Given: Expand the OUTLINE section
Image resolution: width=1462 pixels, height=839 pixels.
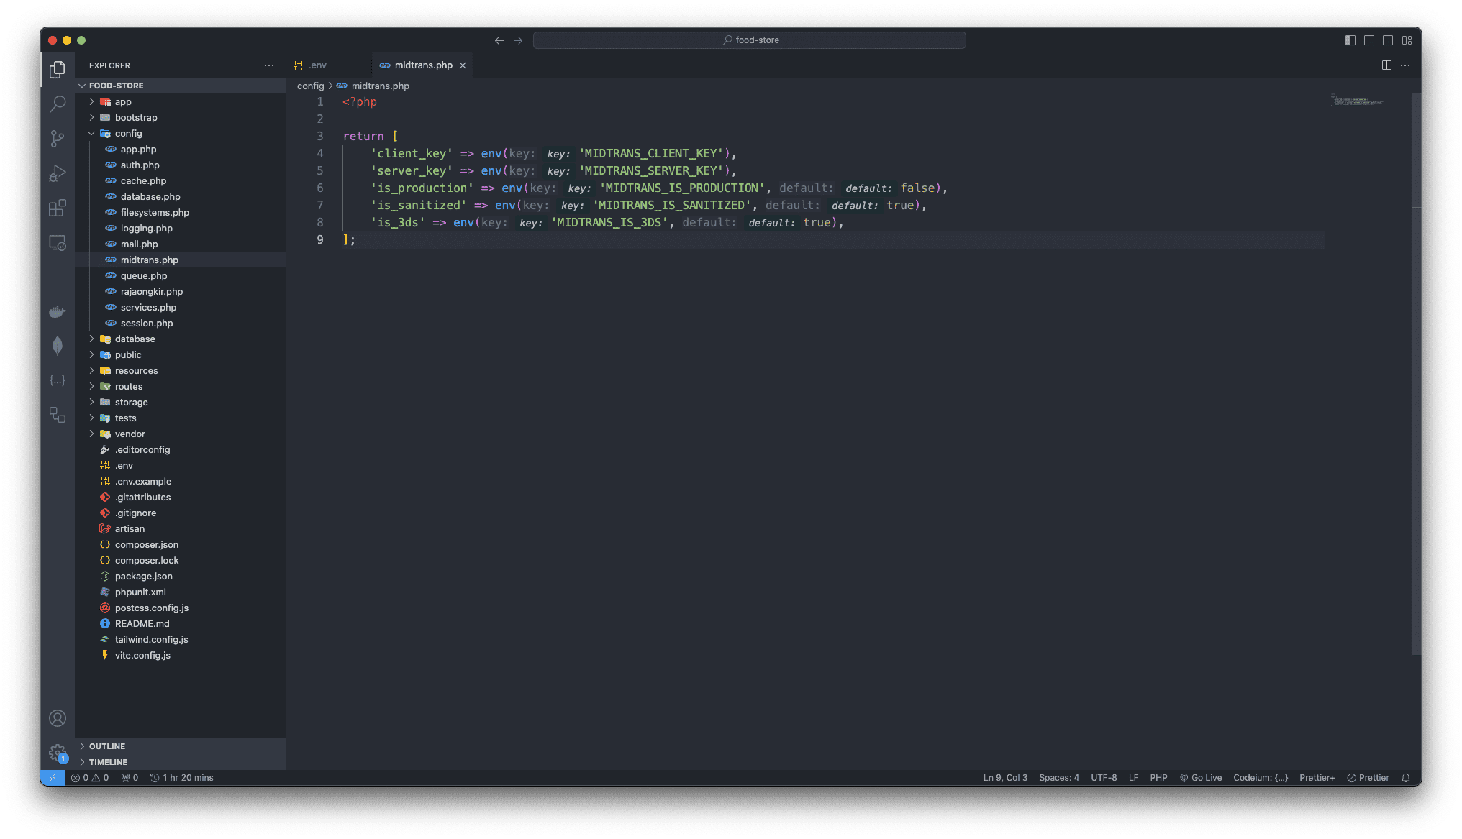Looking at the screenshot, I should click(x=107, y=746).
